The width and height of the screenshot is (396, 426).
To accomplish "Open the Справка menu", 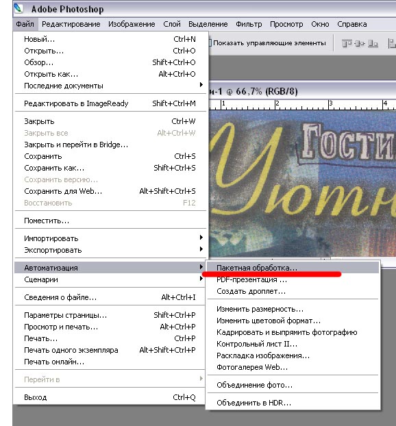I will click(352, 24).
